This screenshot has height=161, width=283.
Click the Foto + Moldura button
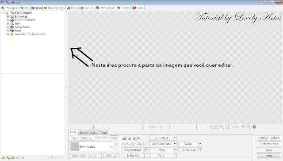tap(82, 138)
